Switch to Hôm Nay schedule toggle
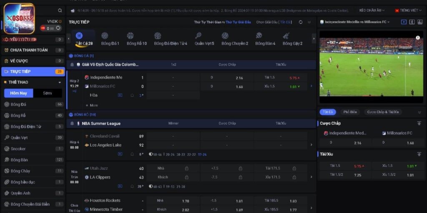This screenshot has width=427, height=213. (x=18, y=93)
